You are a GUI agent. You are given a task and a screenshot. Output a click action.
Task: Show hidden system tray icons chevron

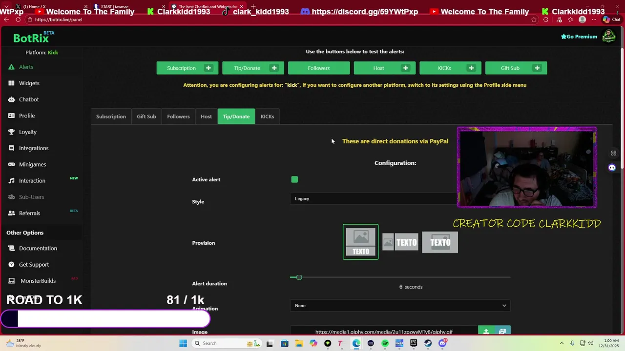[562, 343]
